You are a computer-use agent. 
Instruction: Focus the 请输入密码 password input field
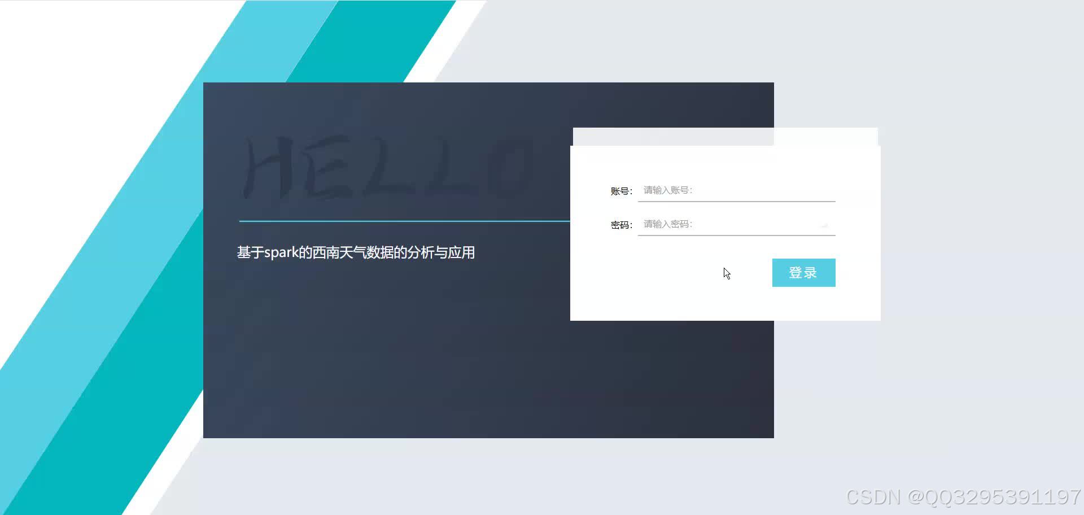tap(728, 224)
